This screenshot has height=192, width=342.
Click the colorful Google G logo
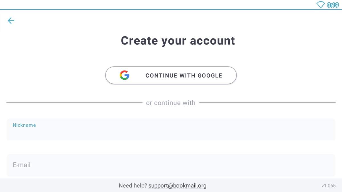[125, 75]
